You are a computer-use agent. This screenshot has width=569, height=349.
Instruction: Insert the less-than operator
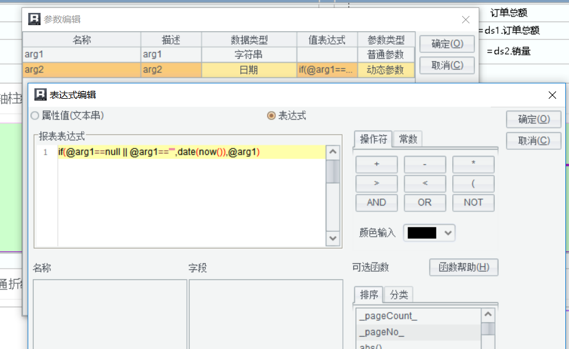(425, 183)
